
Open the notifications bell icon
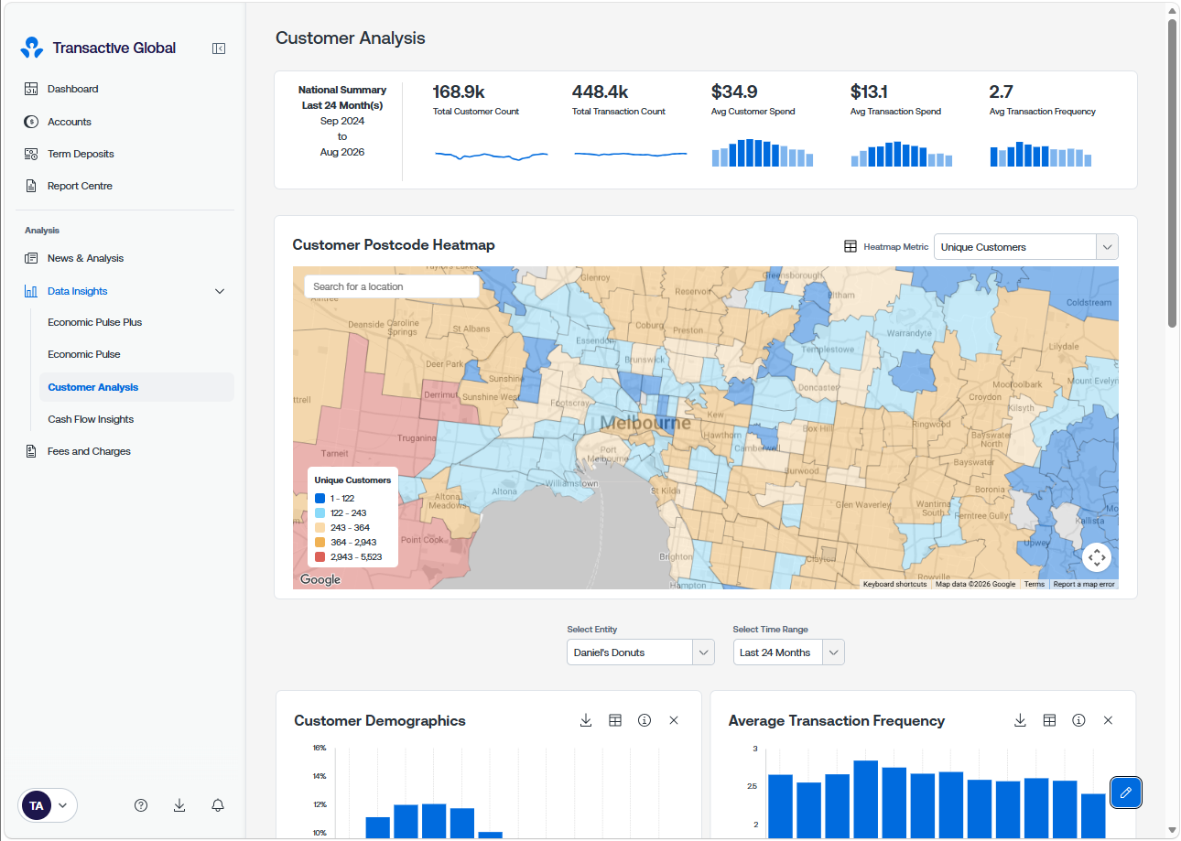click(218, 805)
